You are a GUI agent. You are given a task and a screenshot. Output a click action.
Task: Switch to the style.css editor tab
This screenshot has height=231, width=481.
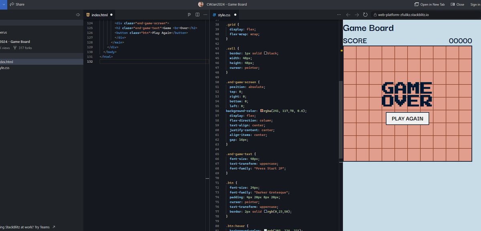(225, 15)
